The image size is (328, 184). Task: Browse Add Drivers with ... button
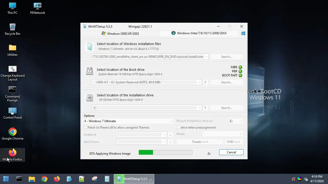point(170,142)
